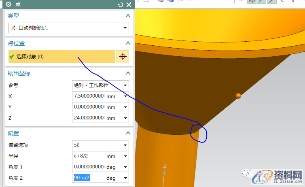The width and height of the screenshot is (305, 187).
Task: Reset the Point dialog values
Action: [121, 5]
